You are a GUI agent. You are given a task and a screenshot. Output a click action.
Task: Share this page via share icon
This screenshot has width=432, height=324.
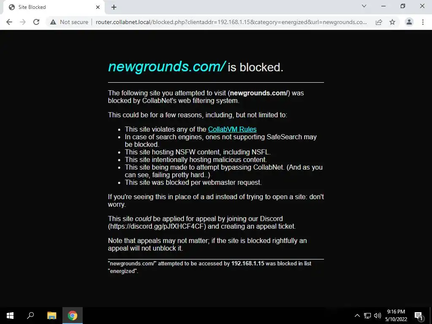379,22
